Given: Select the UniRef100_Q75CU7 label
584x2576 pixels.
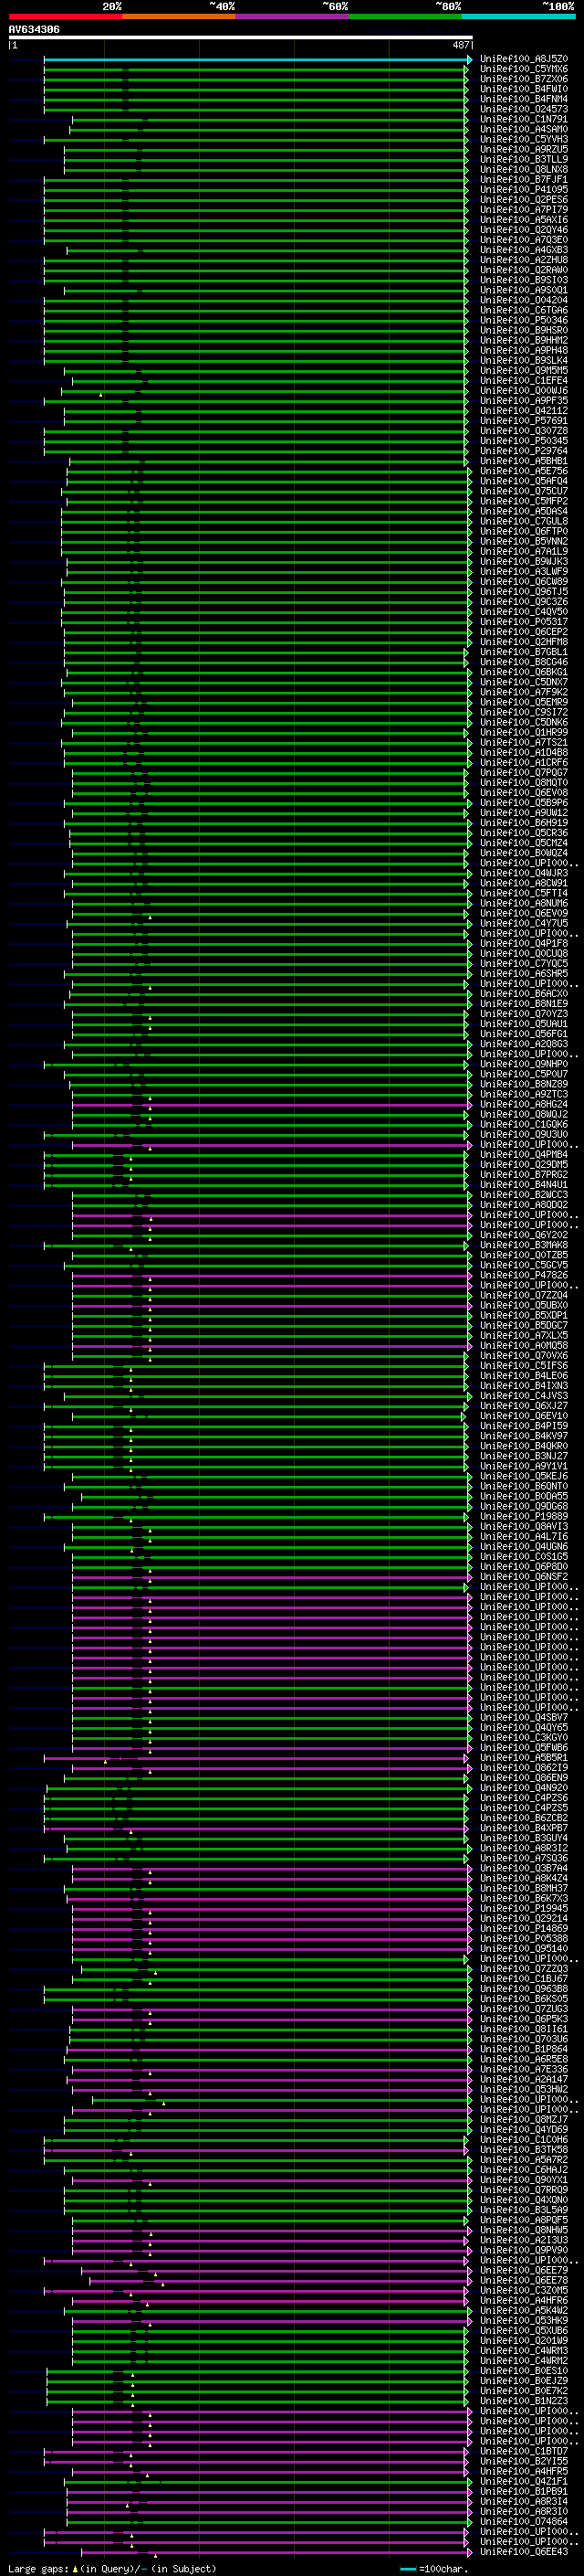Looking at the screenshot, I should [524, 491].
